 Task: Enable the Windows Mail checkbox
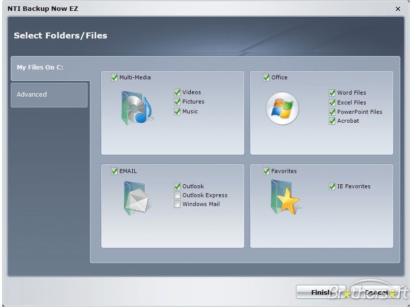coord(177,204)
